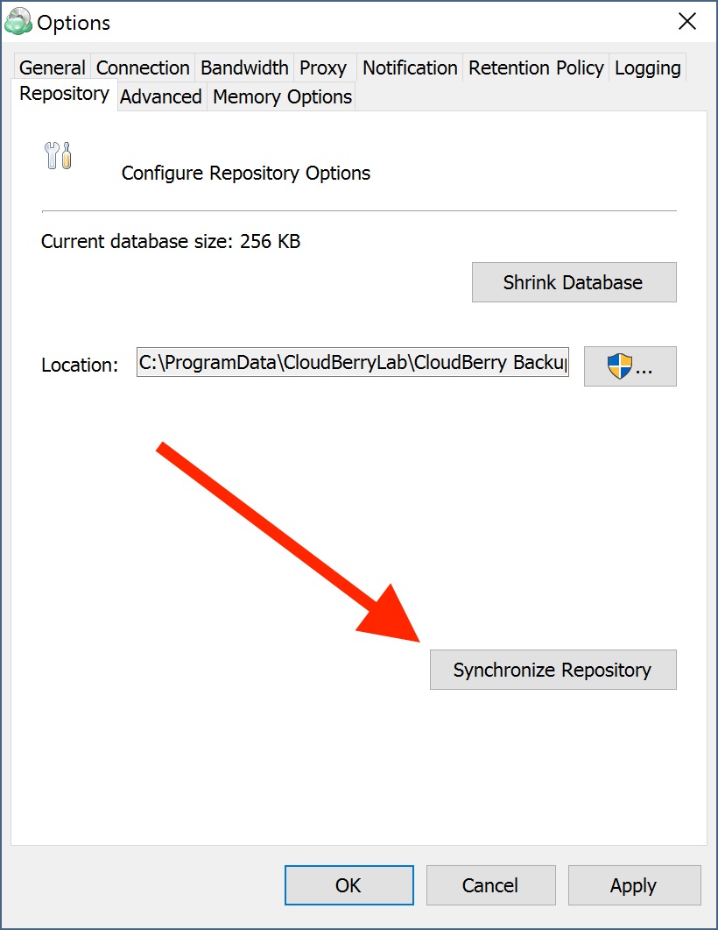The image size is (718, 930).
Task: Switch to the Bandwidth tab
Action: pos(244,67)
